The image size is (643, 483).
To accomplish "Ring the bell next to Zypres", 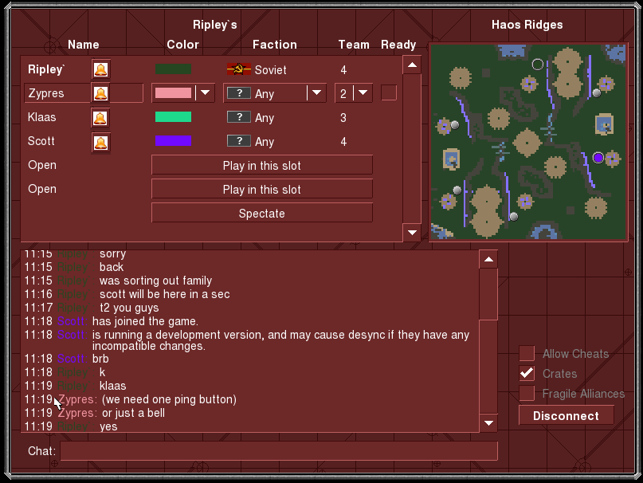I will point(100,93).
